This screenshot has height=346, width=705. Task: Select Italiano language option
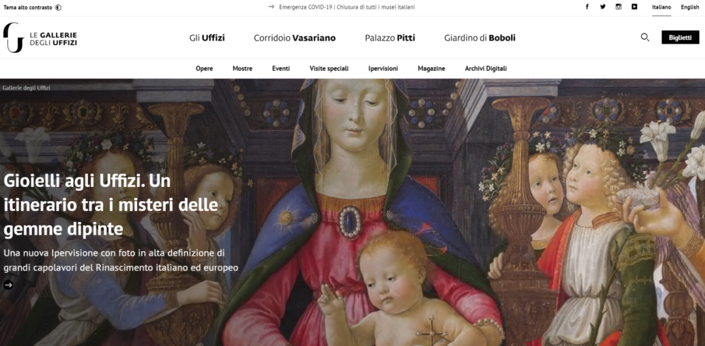[x=661, y=7]
